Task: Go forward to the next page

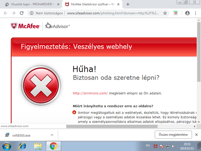Action: (x=13, y=13)
